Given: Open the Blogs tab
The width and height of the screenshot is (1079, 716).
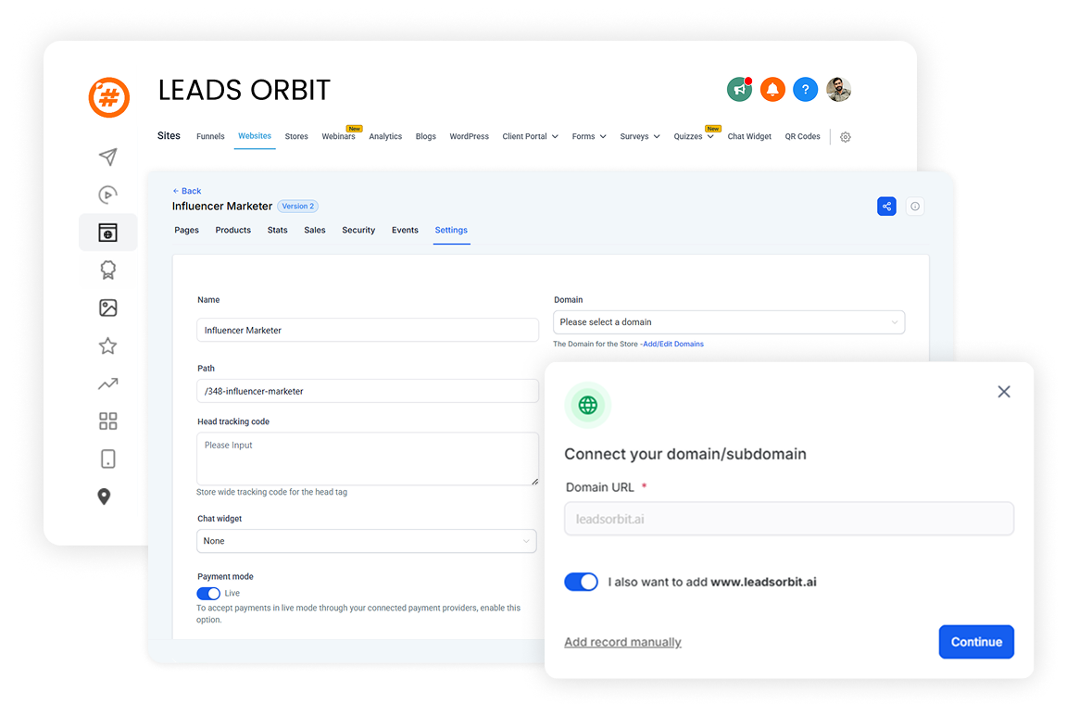Looking at the screenshot, I should coord(426,136).
